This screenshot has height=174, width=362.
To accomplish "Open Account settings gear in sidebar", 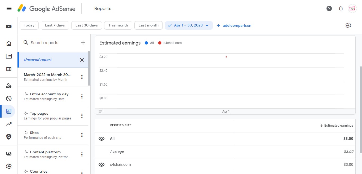I will pos(9,166).
